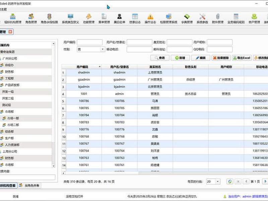Go to previous page of results
Viewport: 268px width, 201px height.
(x=246, y=181)
